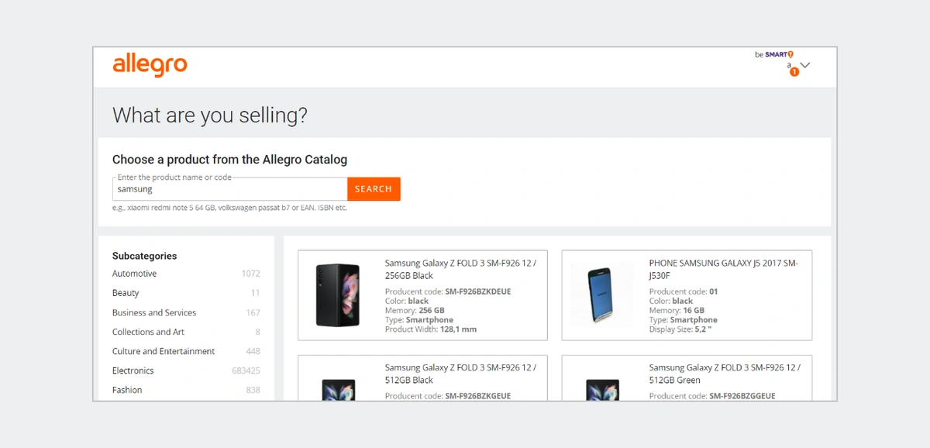Click the search example hint text
This screenshot has height=448, width=930.
click(229, 208)
